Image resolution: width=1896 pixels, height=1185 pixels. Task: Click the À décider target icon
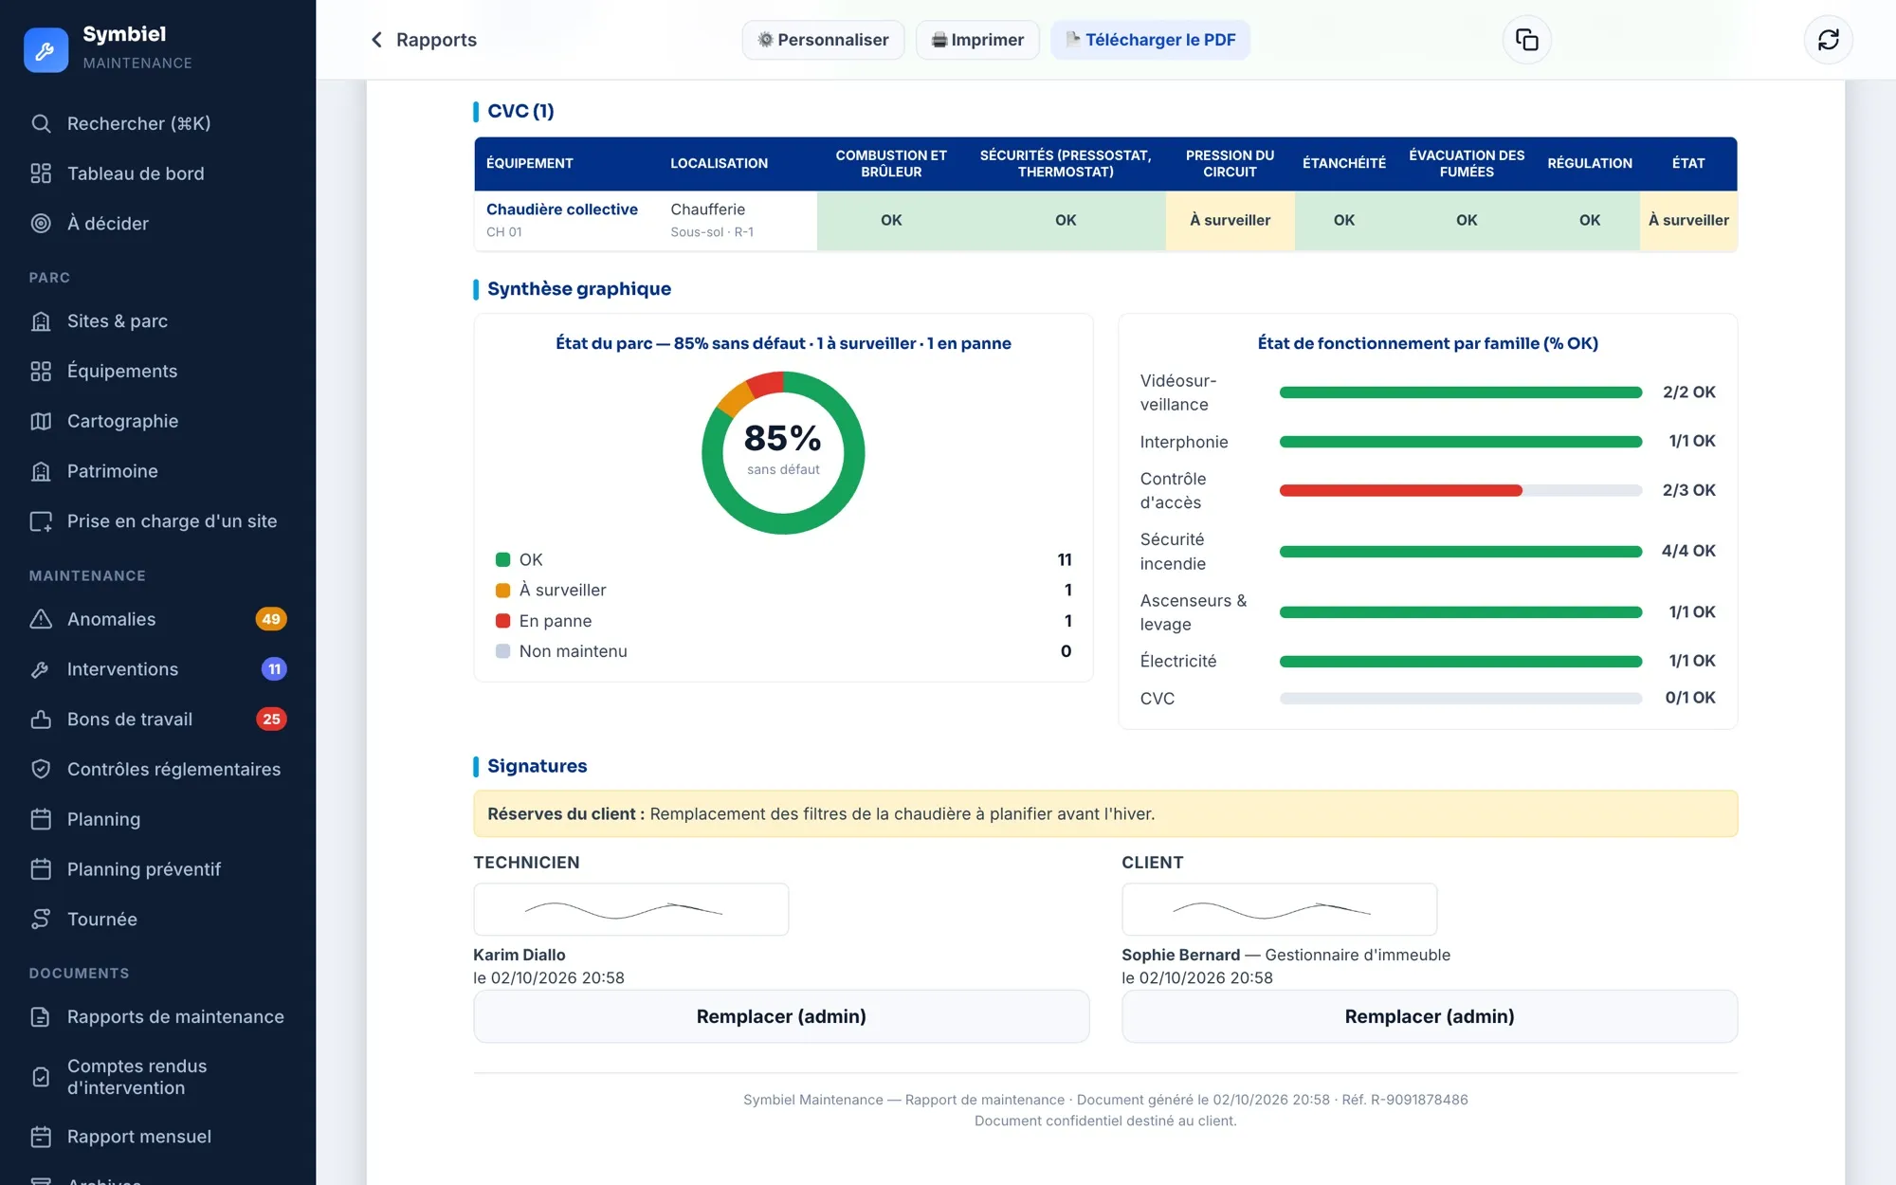(x=41, y=224)
